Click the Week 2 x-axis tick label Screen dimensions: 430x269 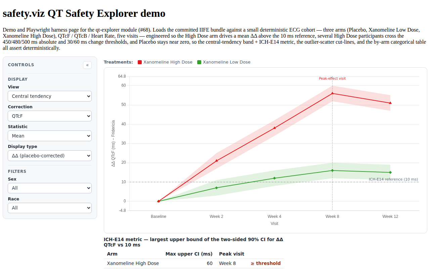216,217
